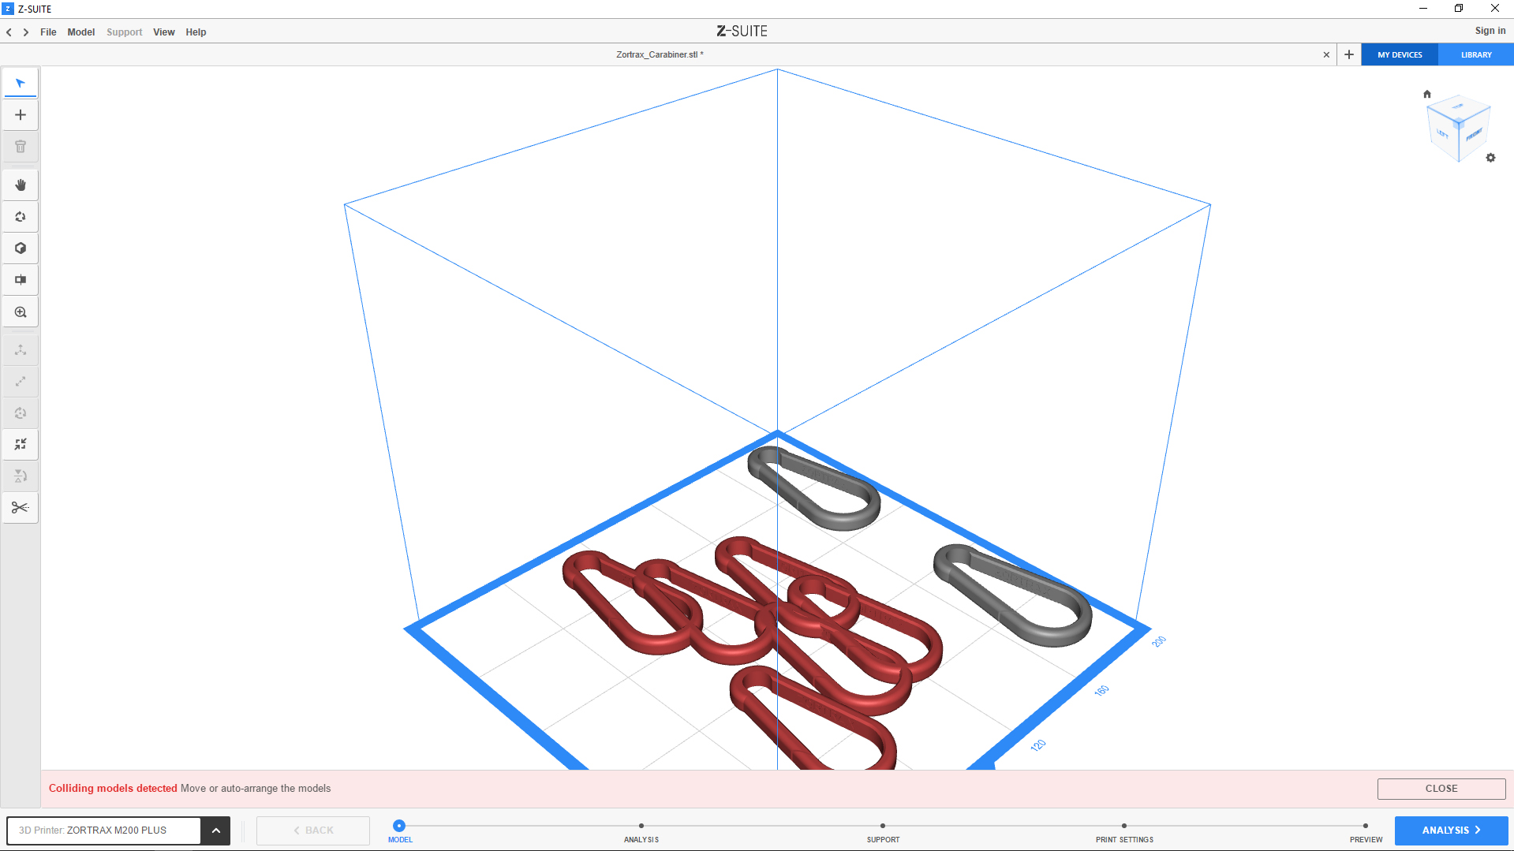
Task: Activate the rotate view tool
Action: (x=21, y=217)
